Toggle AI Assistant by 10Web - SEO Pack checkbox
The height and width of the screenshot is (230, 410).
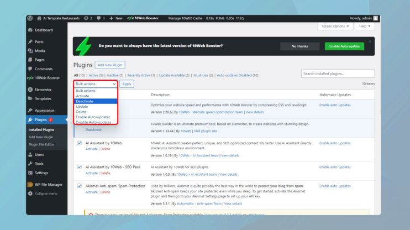pos(80,166)
